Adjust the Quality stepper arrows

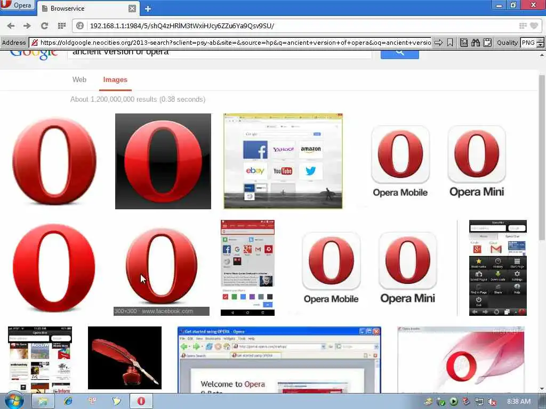pos(540,43)
